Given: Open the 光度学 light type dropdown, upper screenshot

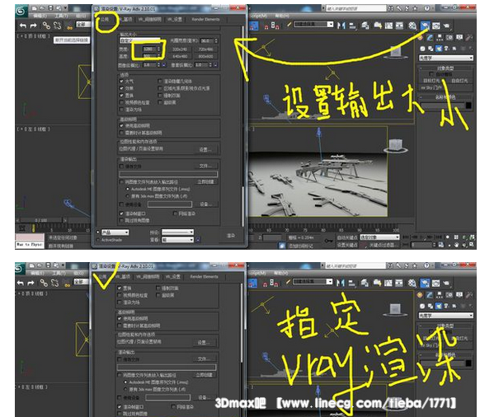Looking at the screenshot, I should pyautogui.click(x=446, y=58).
